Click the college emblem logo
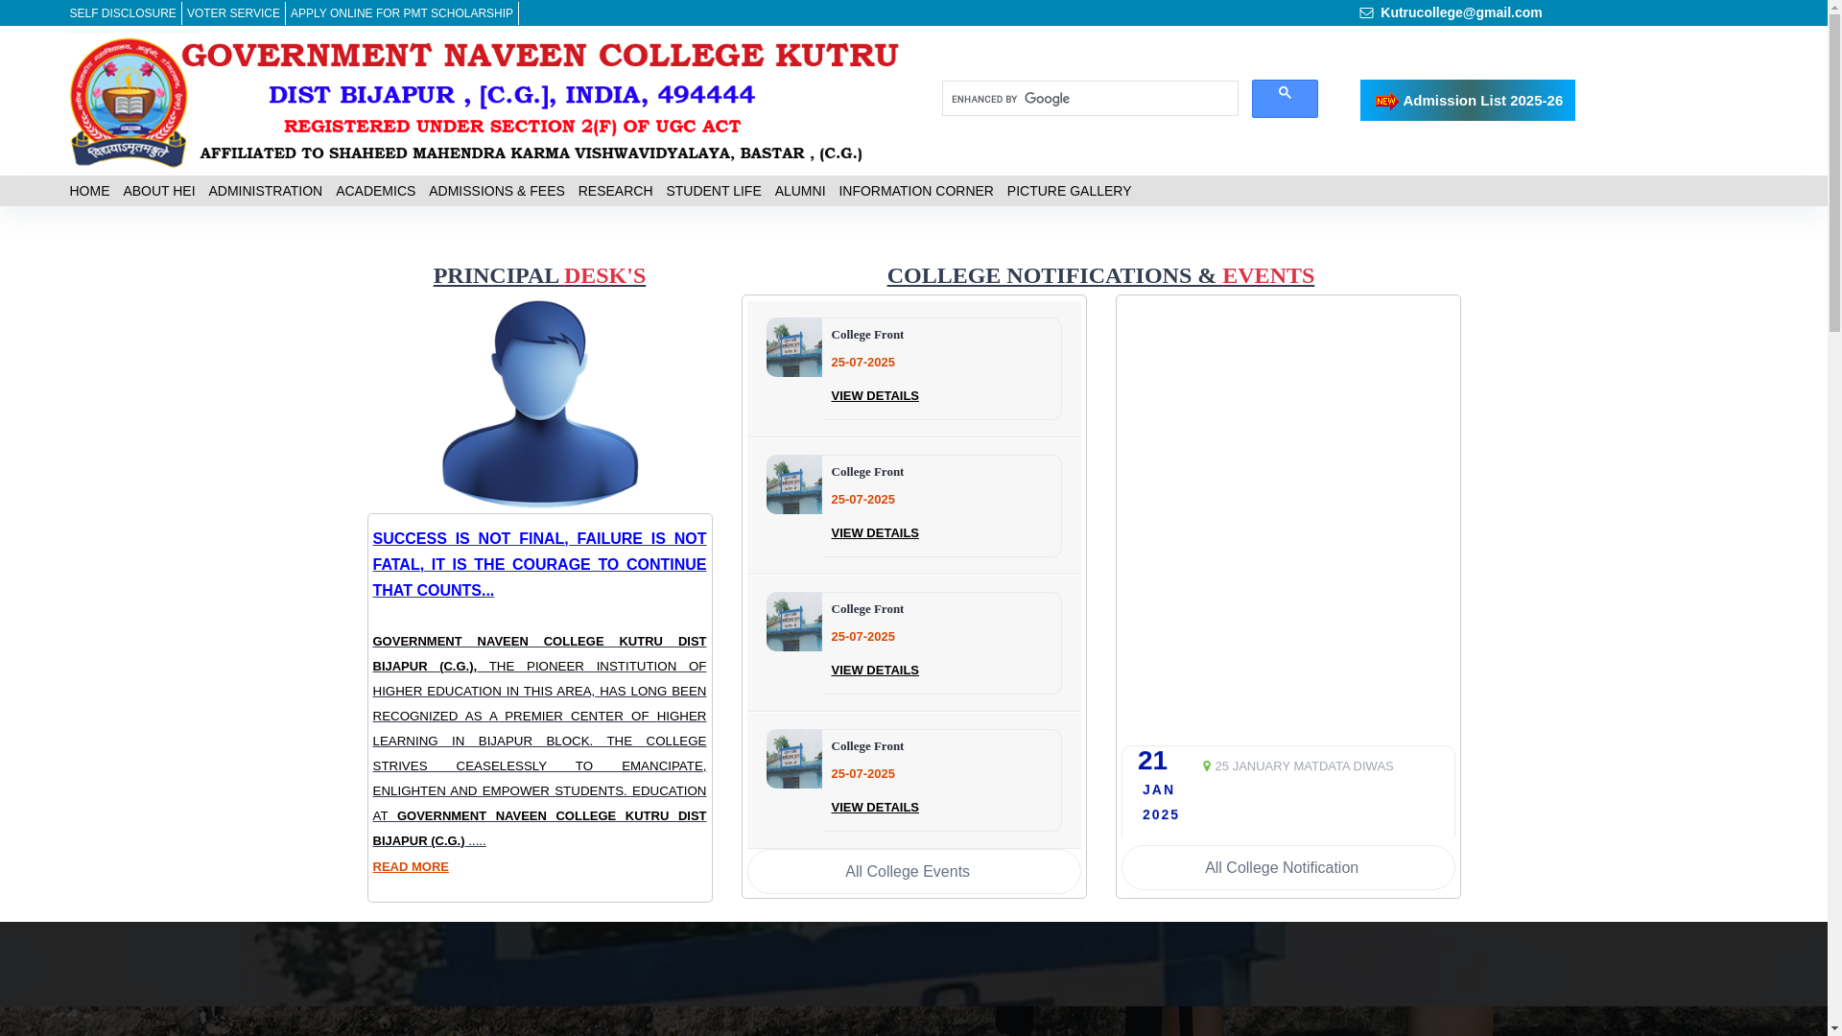This screenshot has height=1036, width=1842. click(x=129, y=103)
